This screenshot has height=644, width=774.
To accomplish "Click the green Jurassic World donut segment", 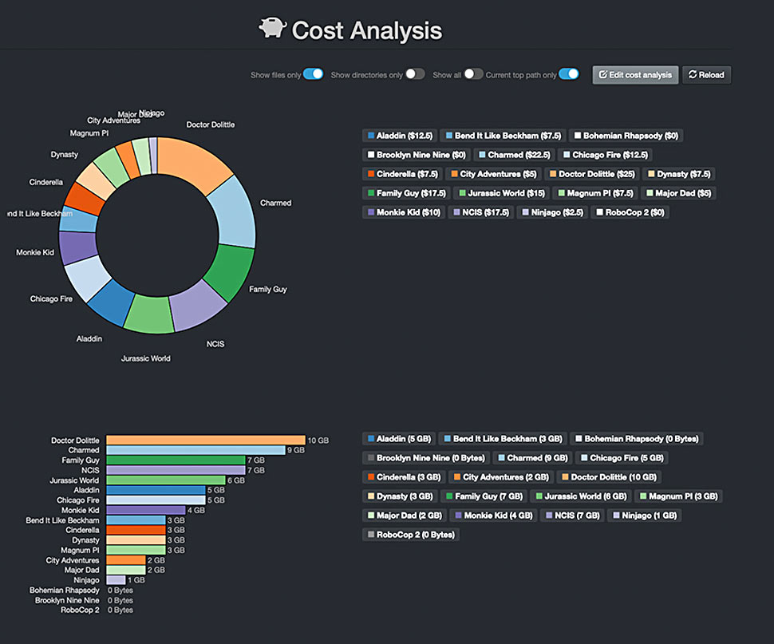I will [149, 315].
